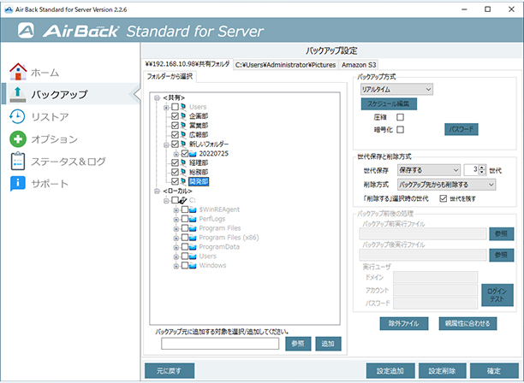The height and width of the screenshot is (383, 524).
Task: Open the リアルタイム backup method dropdown
Action: pos(396,88)
